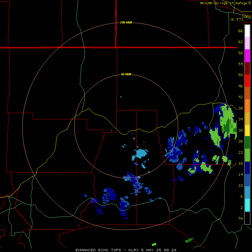Click the gold legend color swatch
Image resolution: width=252 pixels, height=252 pixels.
tap(247, 118)
